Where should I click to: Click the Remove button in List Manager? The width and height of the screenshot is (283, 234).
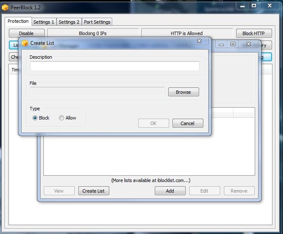coord(239,191)
